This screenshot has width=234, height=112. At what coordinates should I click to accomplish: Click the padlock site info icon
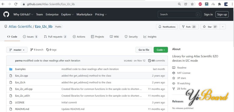click(x=24, y=4)
